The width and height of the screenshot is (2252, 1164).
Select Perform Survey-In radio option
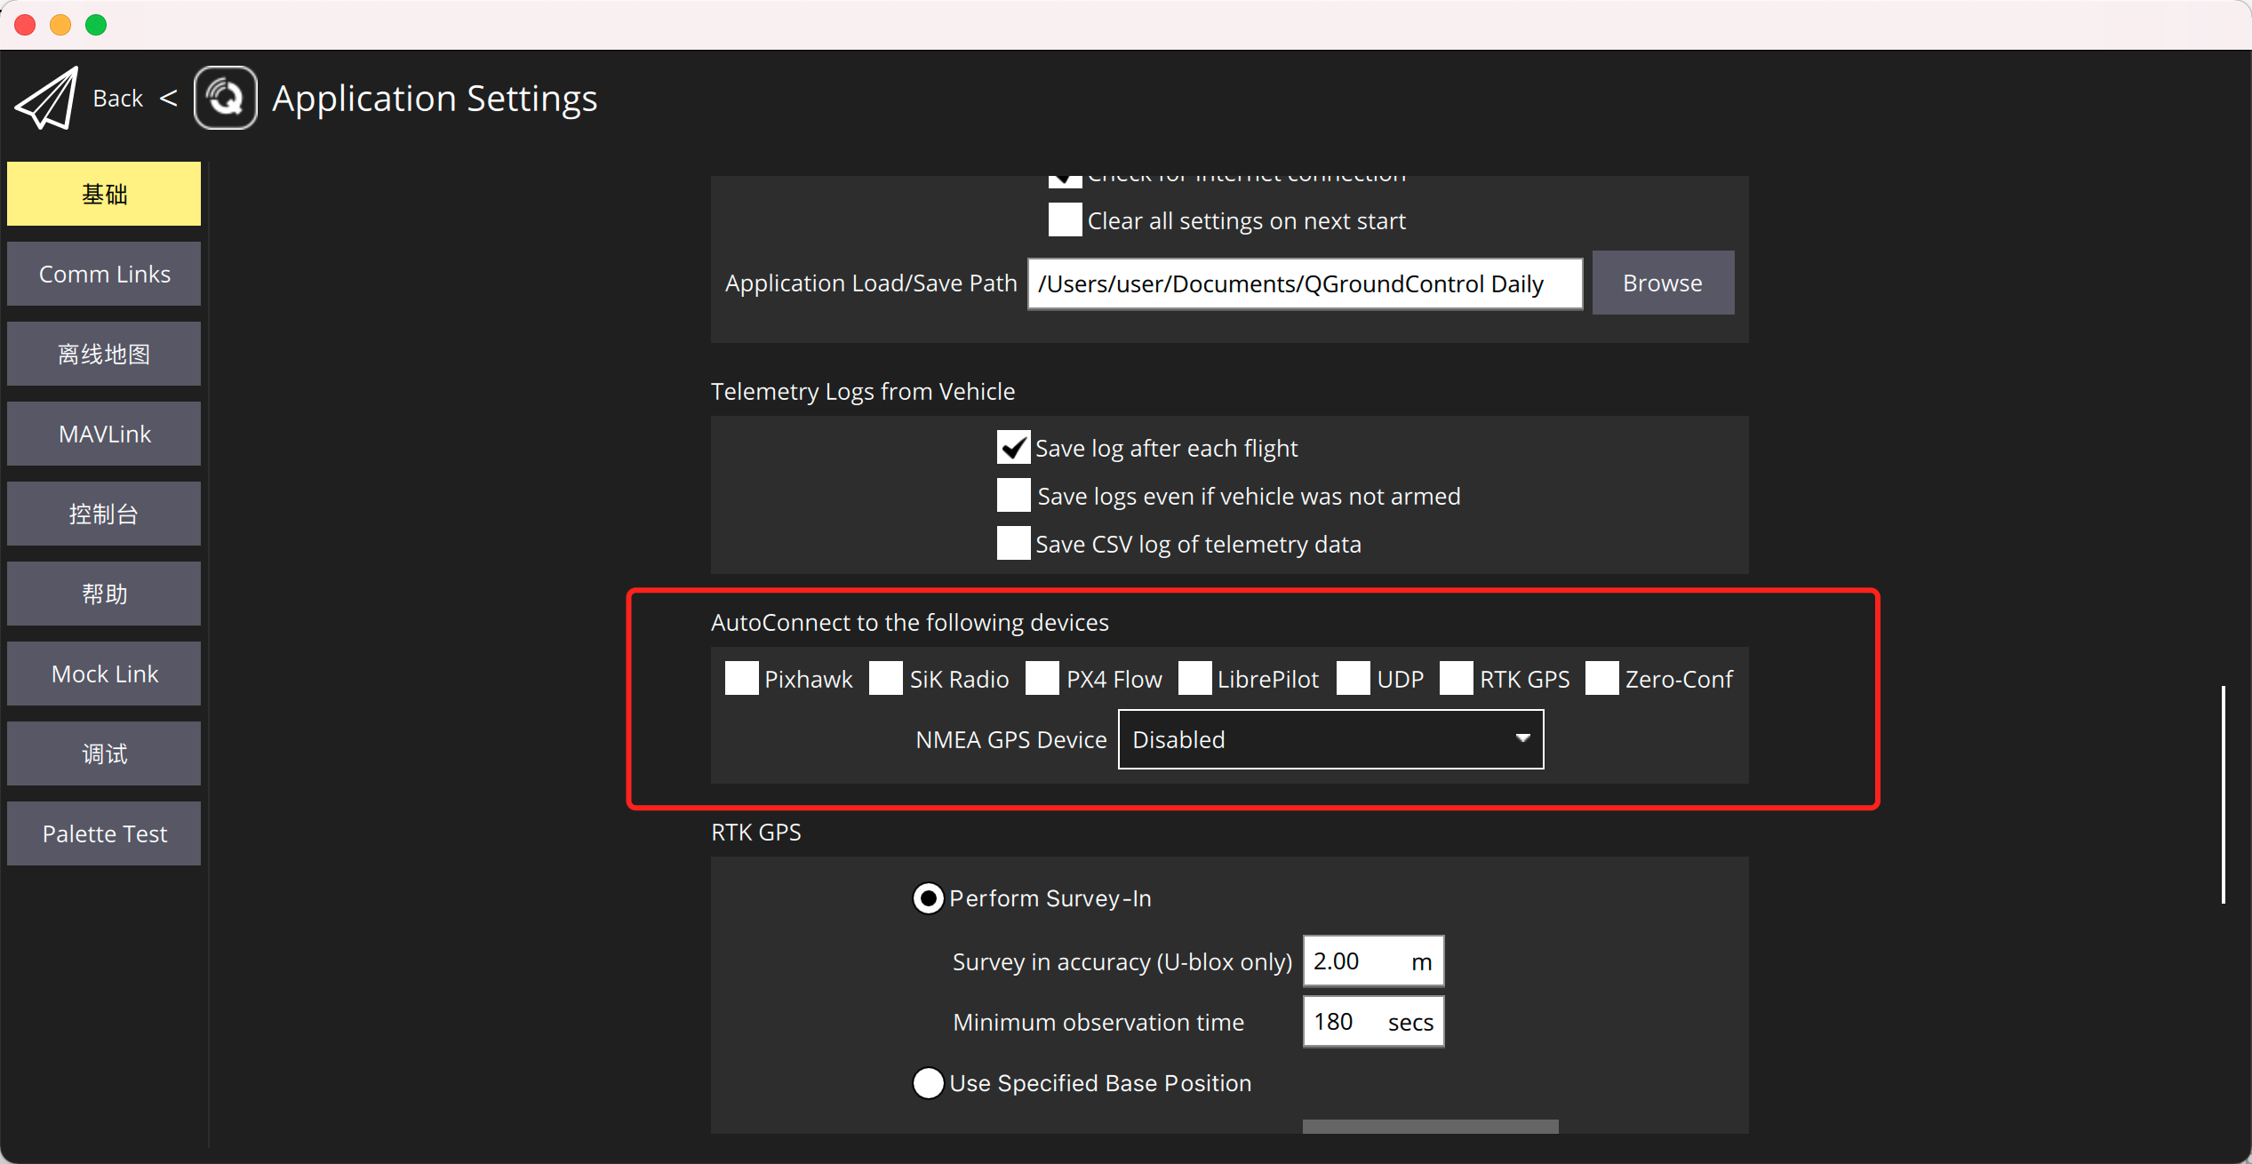click(928, 898)
